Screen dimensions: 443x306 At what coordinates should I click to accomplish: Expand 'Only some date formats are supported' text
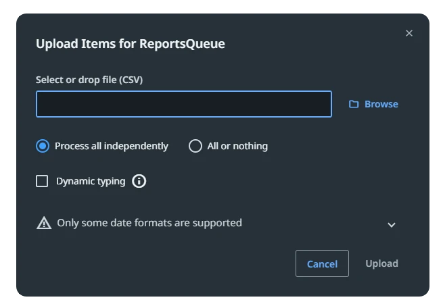click(149, 223)
